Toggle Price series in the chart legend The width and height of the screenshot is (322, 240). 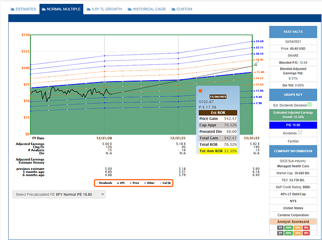click(x=134, y=183)
